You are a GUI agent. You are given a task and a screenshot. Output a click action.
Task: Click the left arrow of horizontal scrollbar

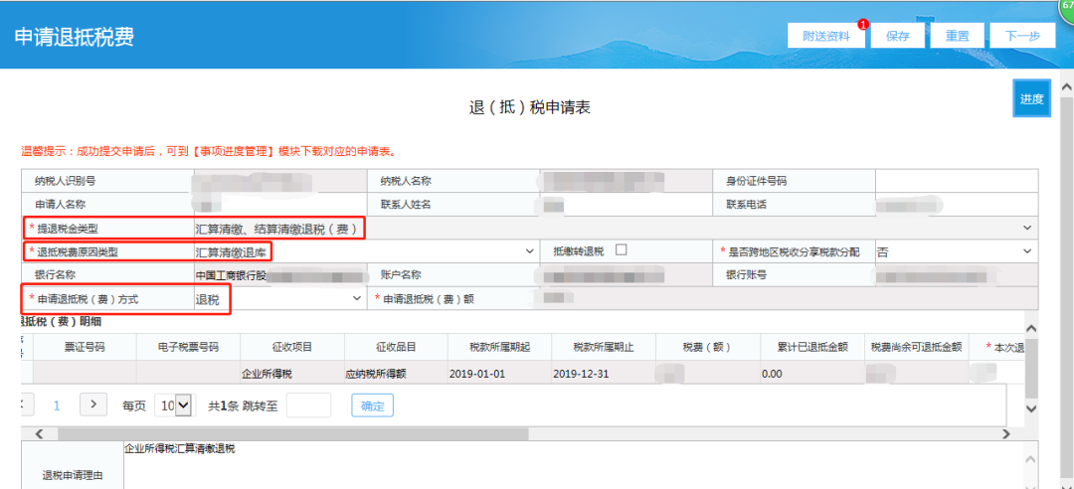[x=39, y=433]
